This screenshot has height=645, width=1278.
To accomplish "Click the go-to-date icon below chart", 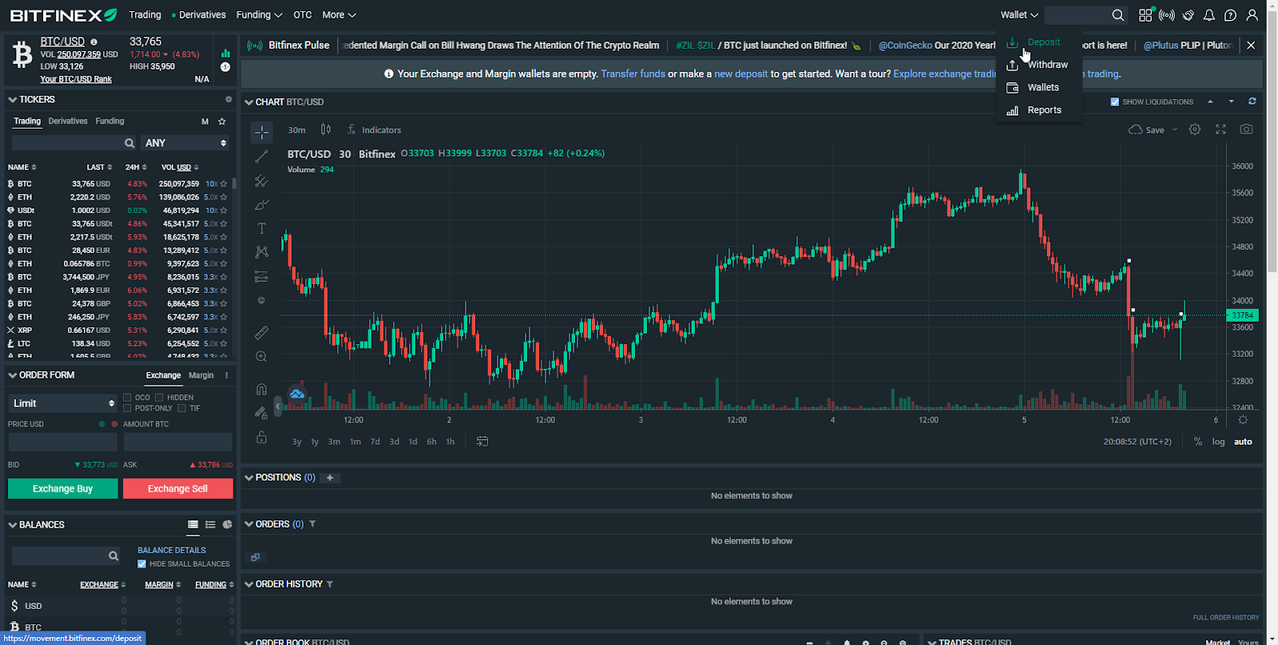I will tap(482, 441).
